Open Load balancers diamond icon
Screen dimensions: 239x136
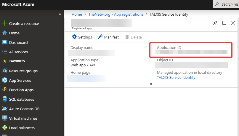point(5,127)
